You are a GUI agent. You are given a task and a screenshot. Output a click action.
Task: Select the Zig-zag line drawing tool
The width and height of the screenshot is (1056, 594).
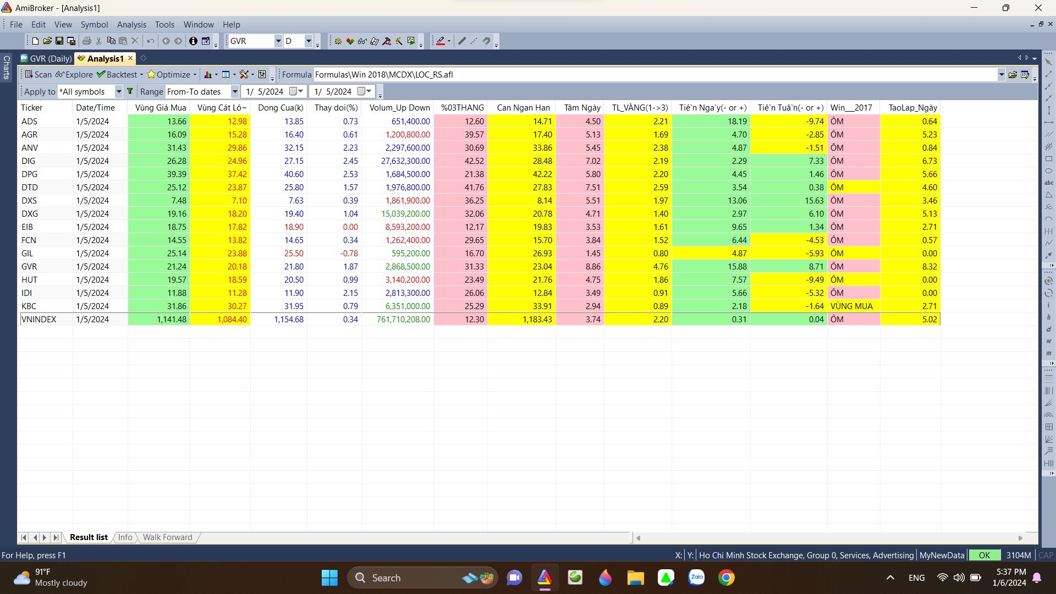(1049, 243)
